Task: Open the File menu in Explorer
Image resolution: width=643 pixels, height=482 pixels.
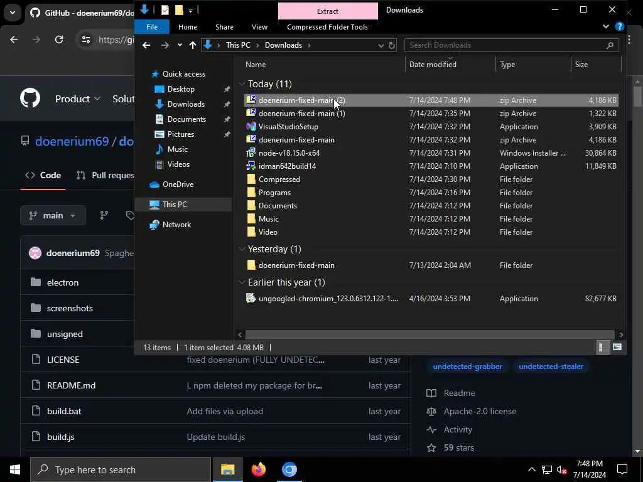Action: click(x=152, y=27)
